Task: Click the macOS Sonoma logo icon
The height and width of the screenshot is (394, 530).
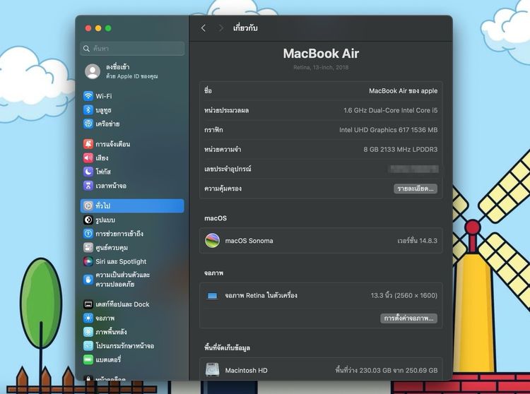Action: [x=212, y=241]
